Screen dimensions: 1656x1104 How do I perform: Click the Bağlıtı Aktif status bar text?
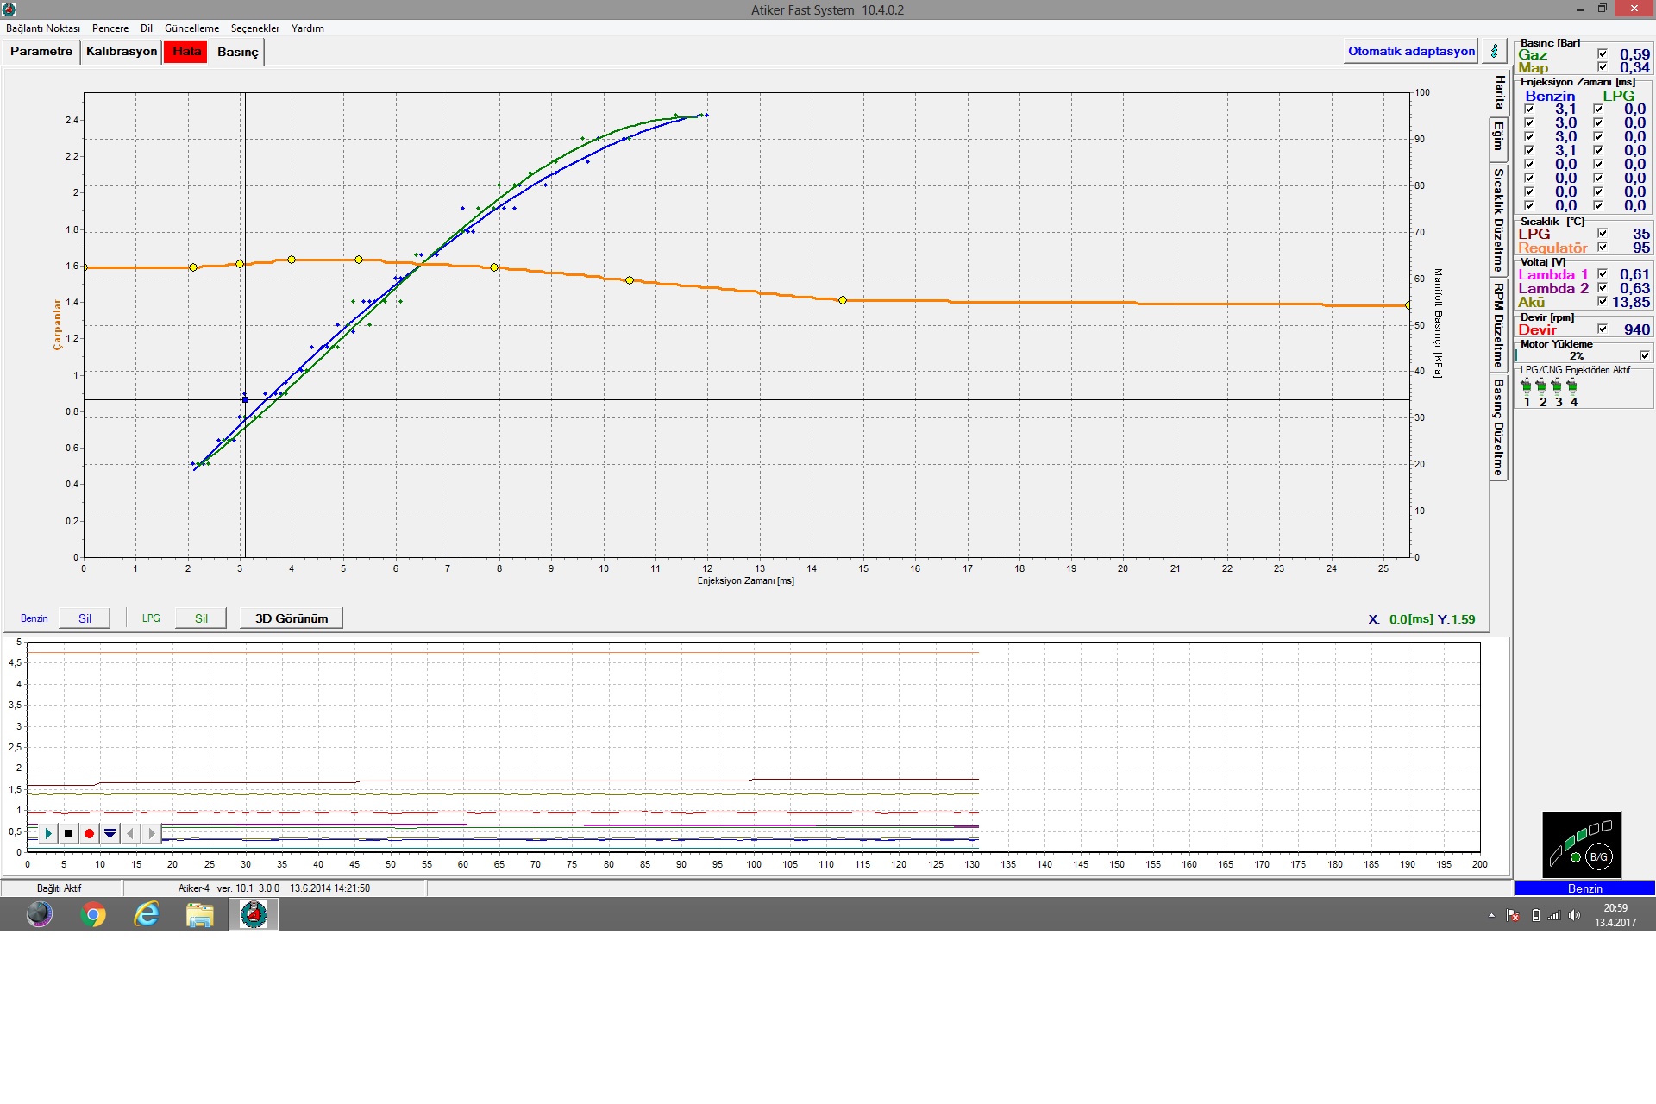[x=60, y=888]
